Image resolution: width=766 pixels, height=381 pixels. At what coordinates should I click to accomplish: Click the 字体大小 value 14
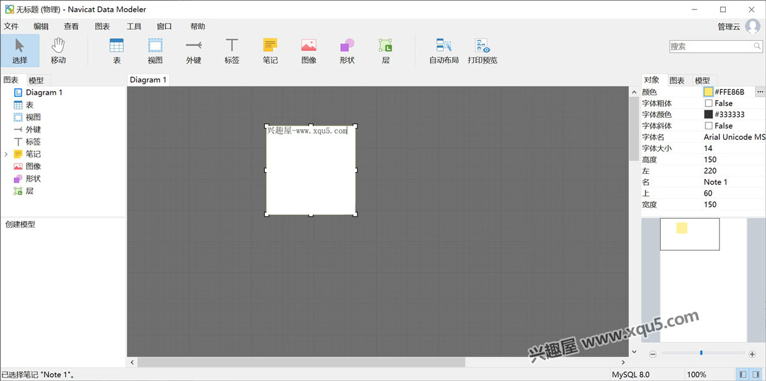click(709, 148)
